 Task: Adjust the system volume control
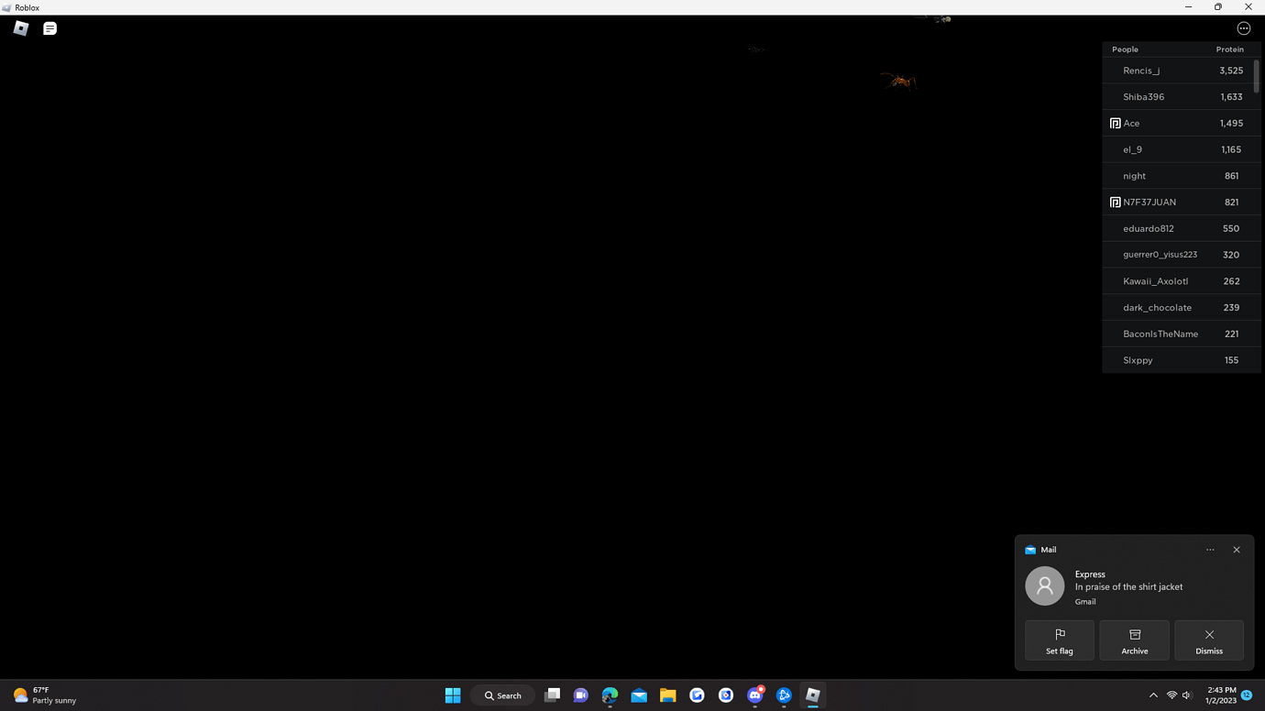1186,695
